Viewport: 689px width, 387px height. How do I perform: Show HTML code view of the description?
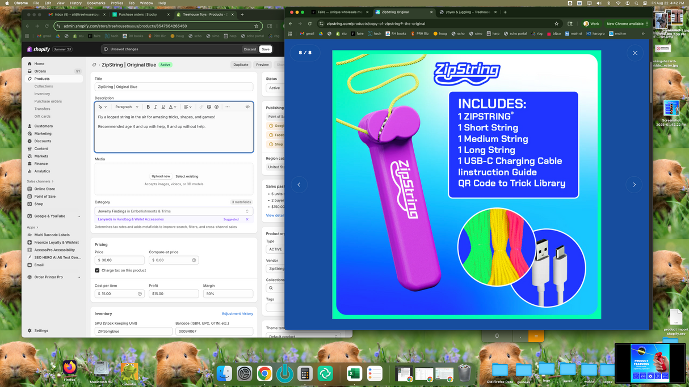pyautogui.click(x=248, y=107)
